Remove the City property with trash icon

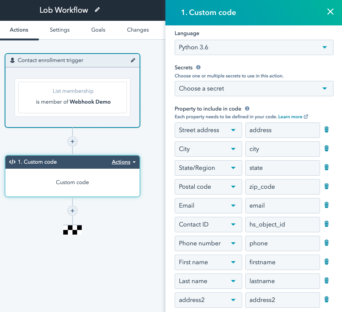pyautogui.click(x=326, y=149)
